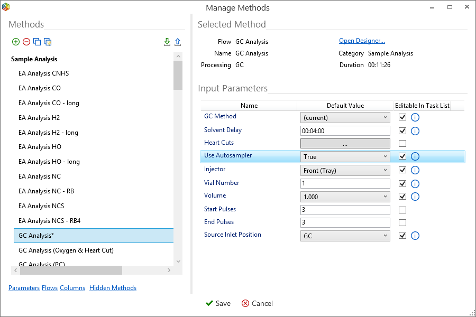Click the duplicate method icon
Viewport: 476px width, 317px height.
(37, 42)
